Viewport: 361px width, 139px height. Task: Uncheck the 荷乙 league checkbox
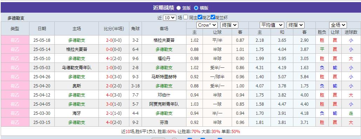pyautogui.click(x=200, y=17)
